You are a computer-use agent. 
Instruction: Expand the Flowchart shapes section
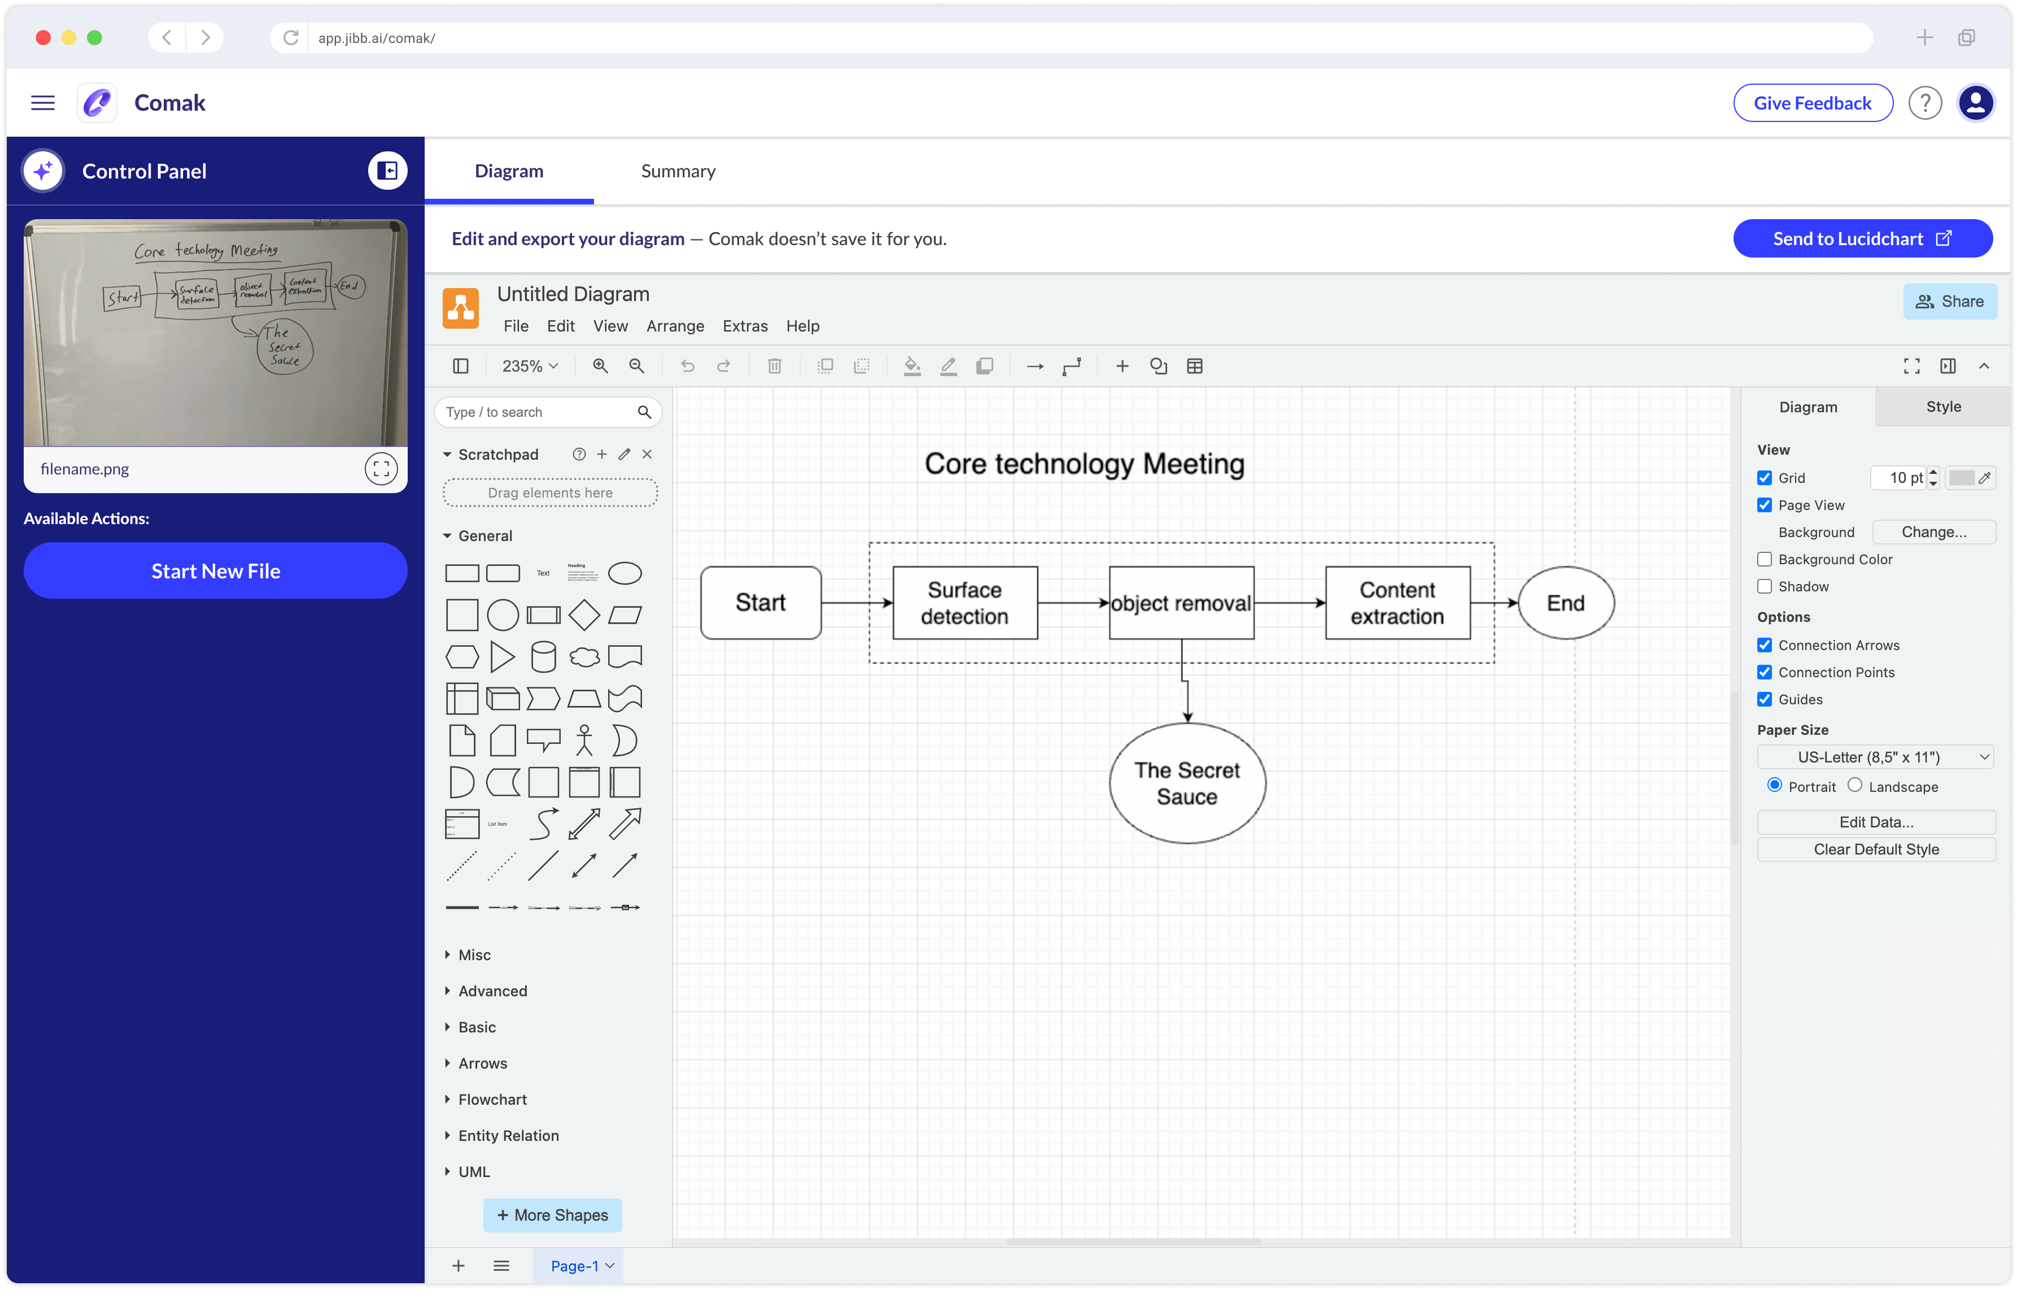pyautogui.click(x=492, y=1099)
